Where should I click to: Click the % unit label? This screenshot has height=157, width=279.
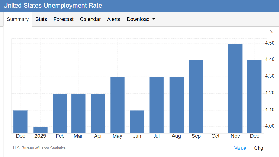[271, 32]
